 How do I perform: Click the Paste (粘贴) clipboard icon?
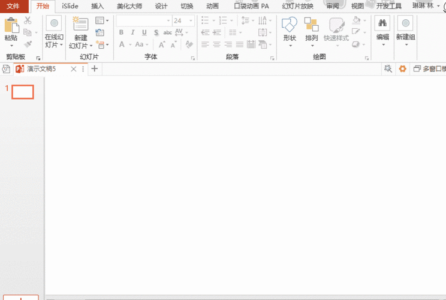[11, 25]
